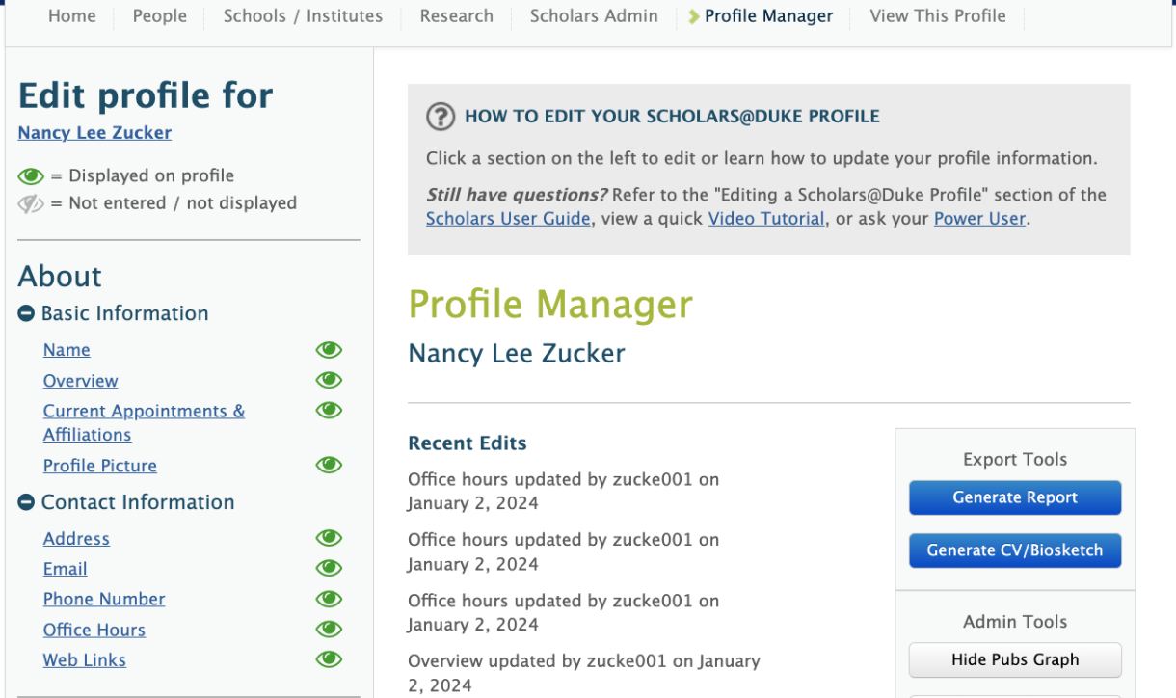
Task: Open the Scholars User Guide link
Action: coord(508,219)
